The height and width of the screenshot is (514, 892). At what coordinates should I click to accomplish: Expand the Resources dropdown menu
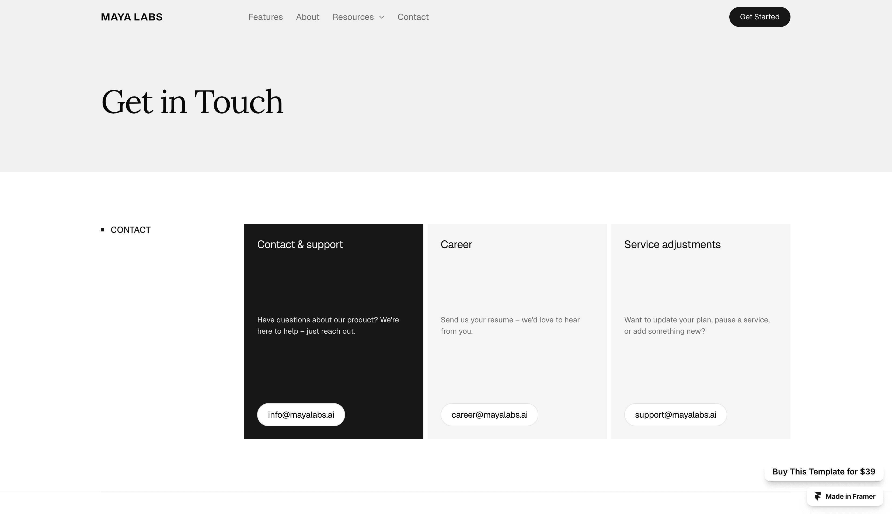click(x=353, y=17)
